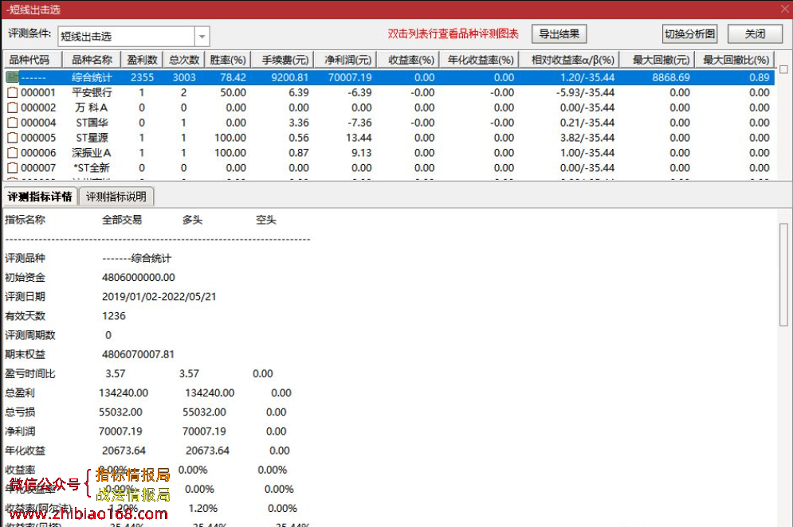Sort by the 手续费(元) column header
The width and height of the screenshot is (793, 527).
(x=282, y=60)
